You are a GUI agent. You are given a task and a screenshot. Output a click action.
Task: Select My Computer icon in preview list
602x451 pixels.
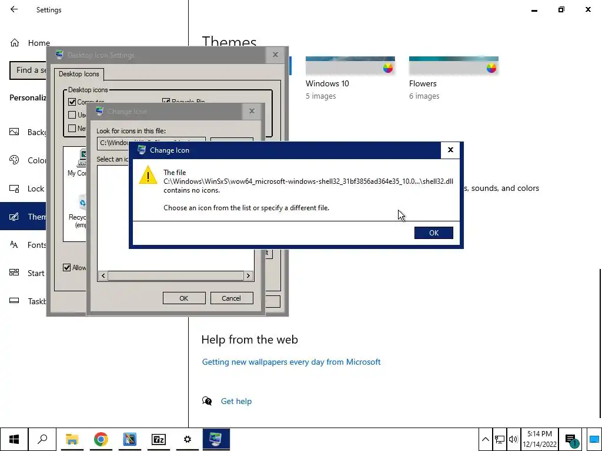click(78, 163)
